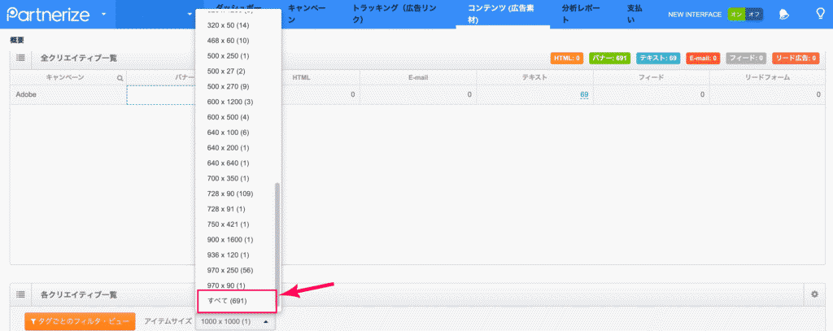The image size is (833, 331).
Task: Open the notifications icon in the header
Action: 784,15
